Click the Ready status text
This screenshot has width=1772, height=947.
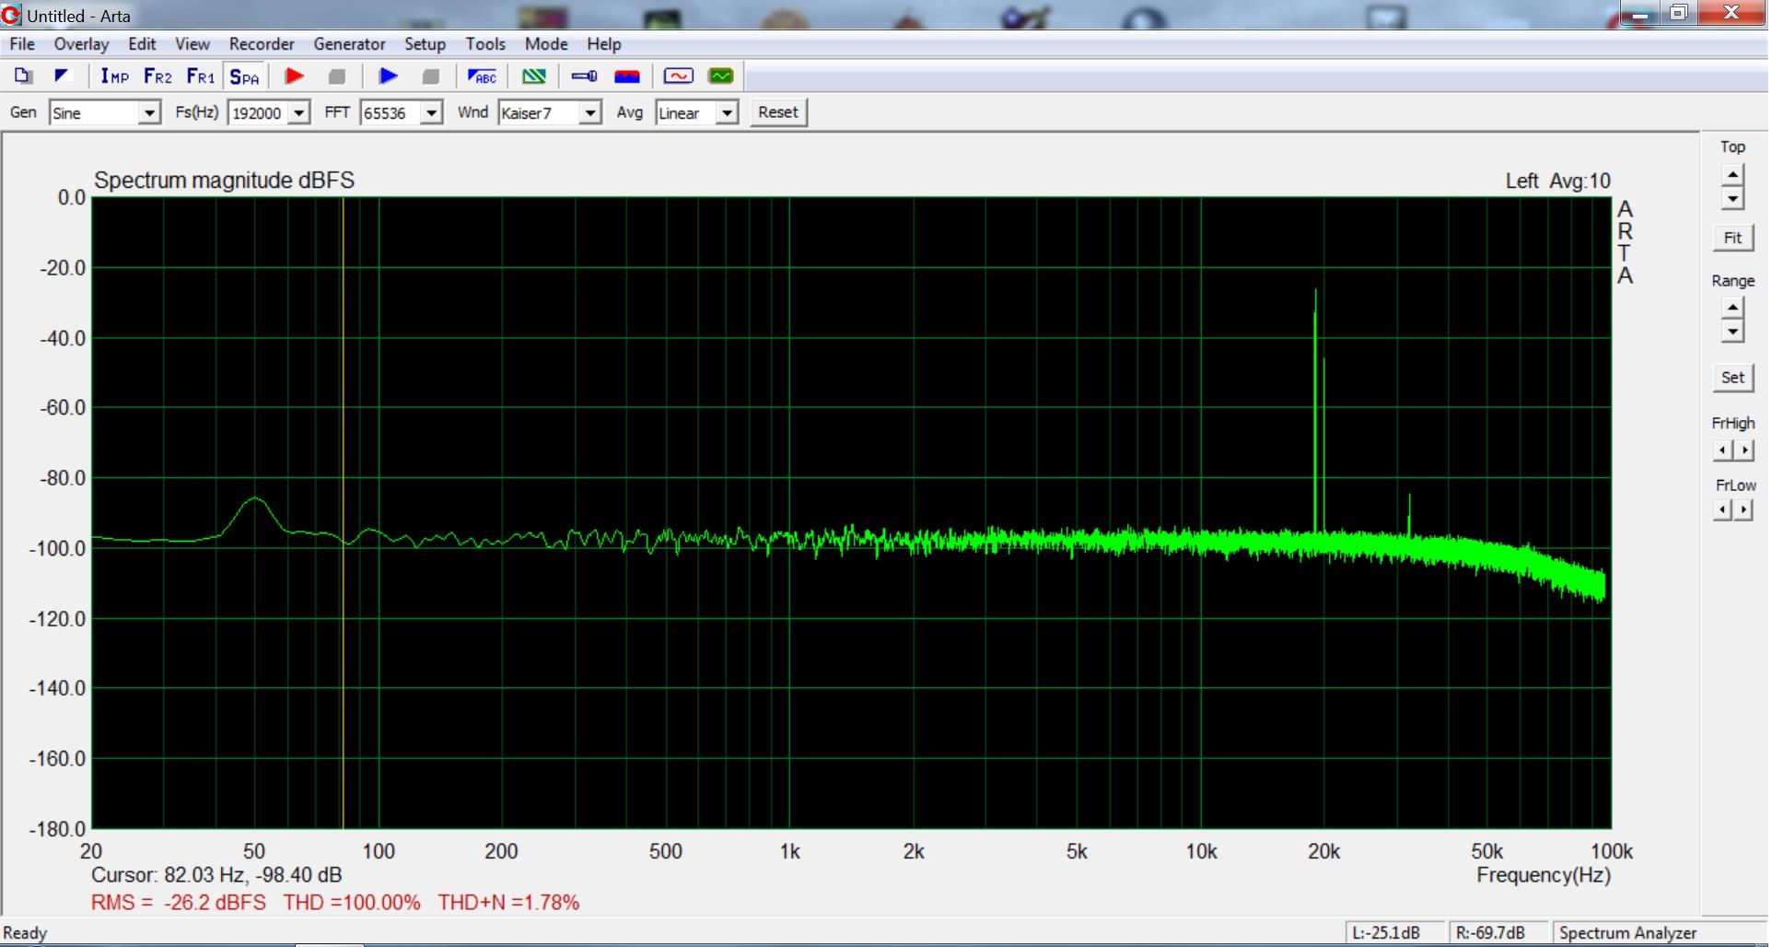(25, 933)
